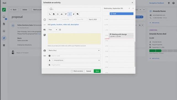Click the three-dots icon beside Add guests

(x=45, y=25)
